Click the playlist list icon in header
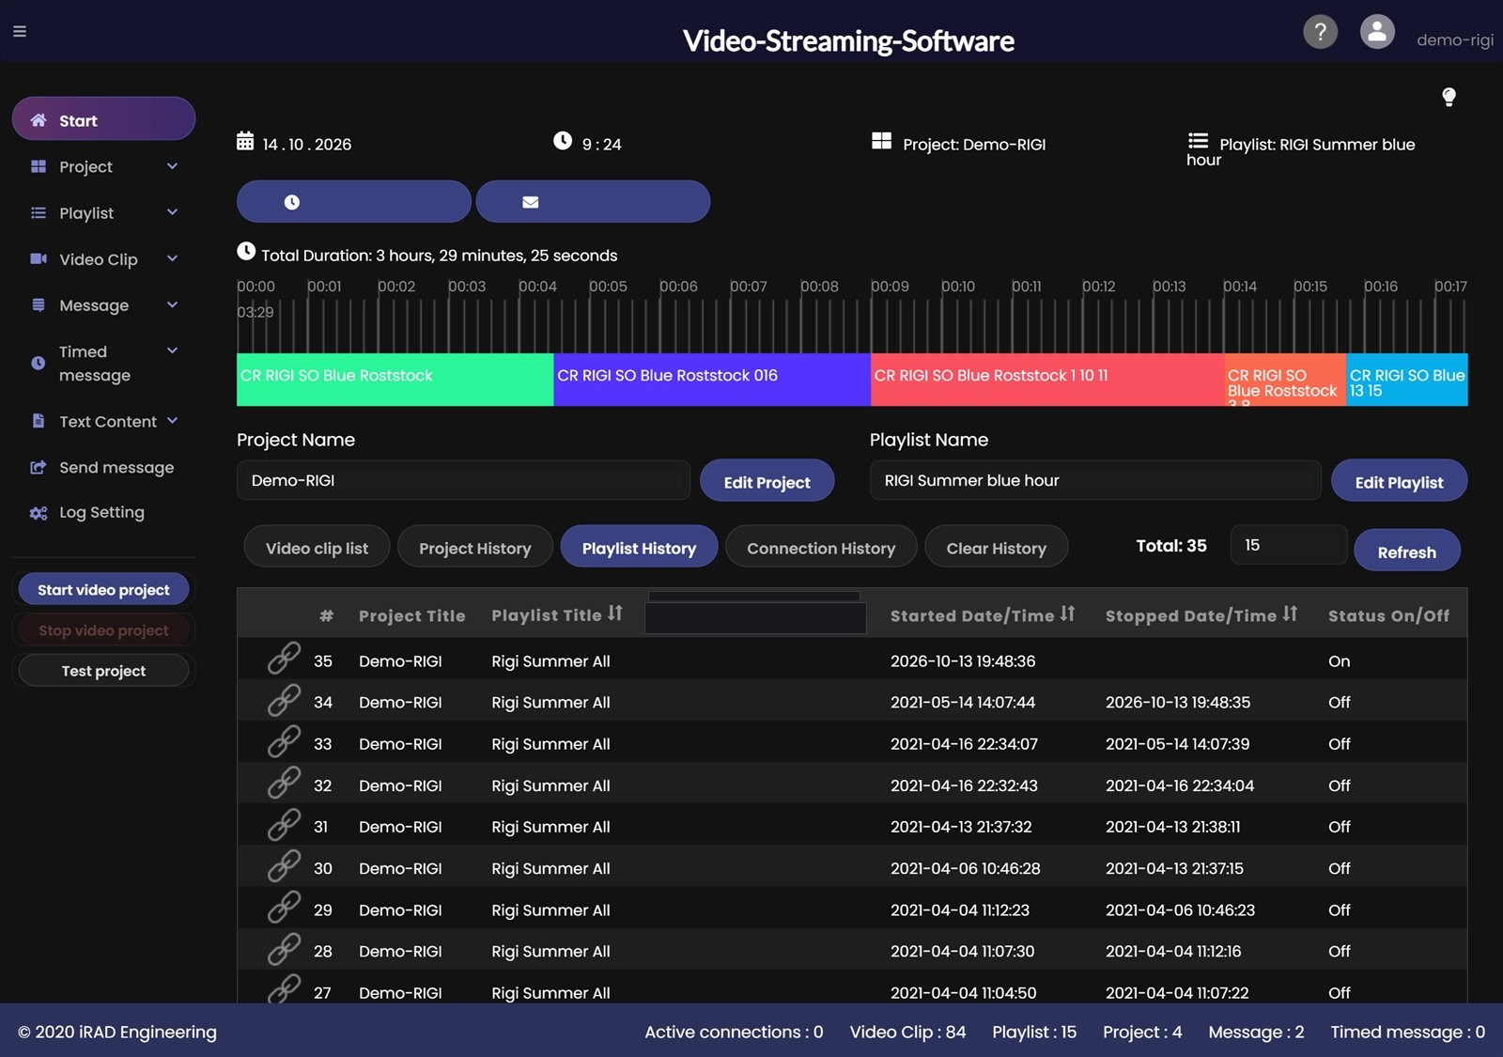 pos(1198,141)
